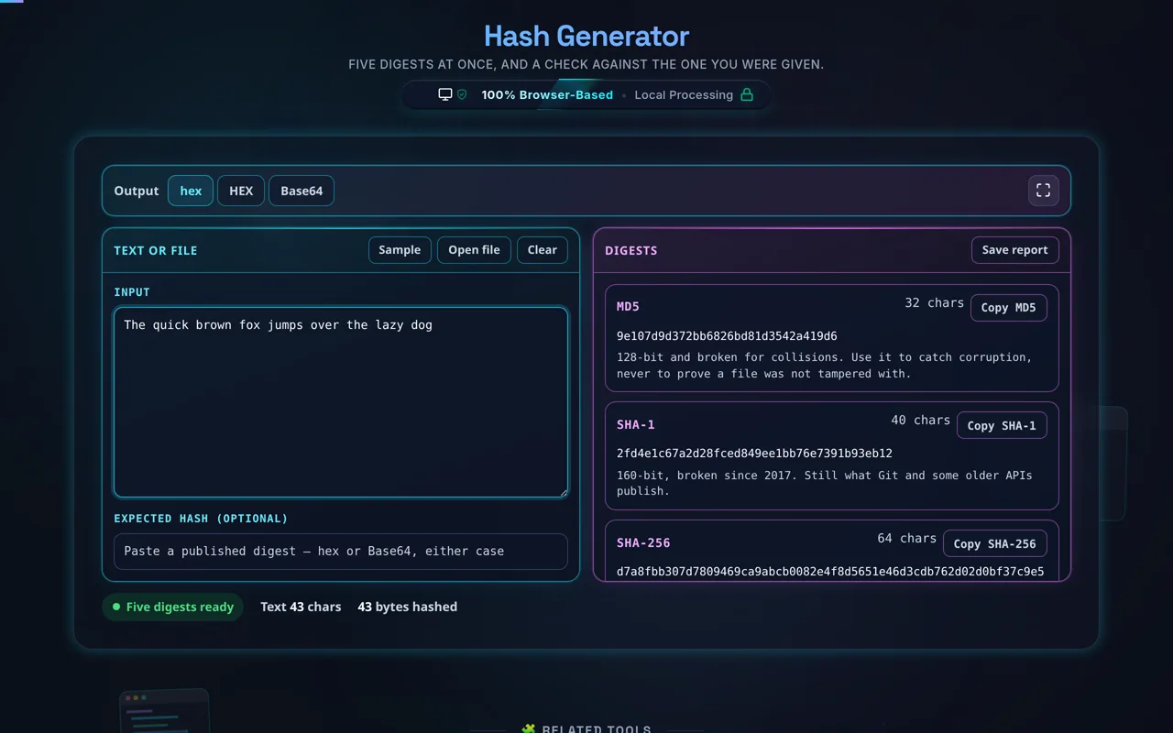Save report of digests
Screen dimensions: 1173x733
(x=1015, y=250)
